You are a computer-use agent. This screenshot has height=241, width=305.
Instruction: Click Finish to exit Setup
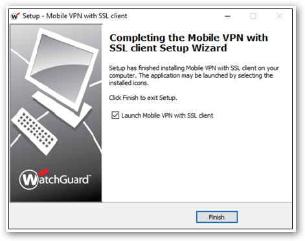coord(217,217)
